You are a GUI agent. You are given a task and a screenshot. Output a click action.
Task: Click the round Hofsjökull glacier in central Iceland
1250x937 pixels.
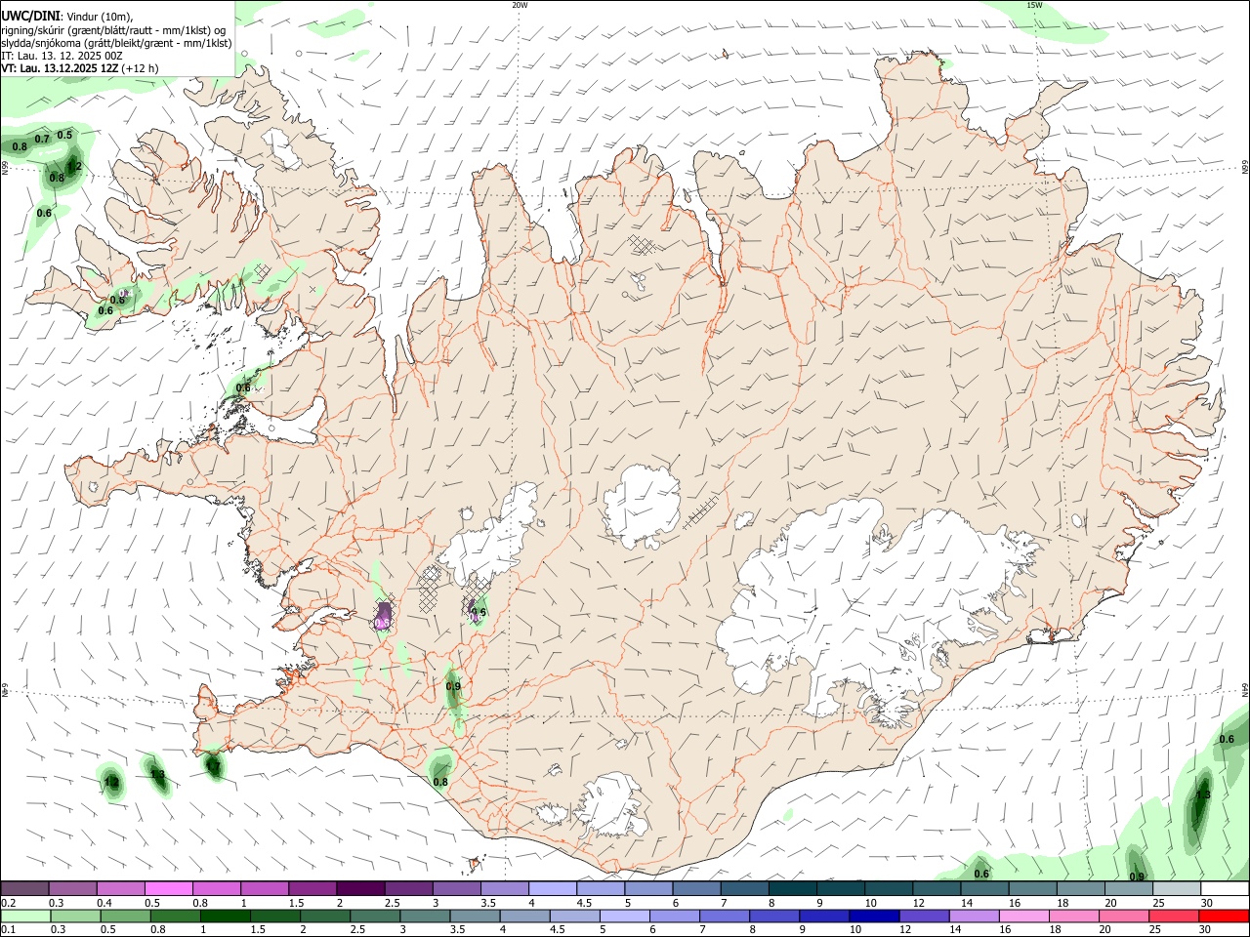coord(642,506)
